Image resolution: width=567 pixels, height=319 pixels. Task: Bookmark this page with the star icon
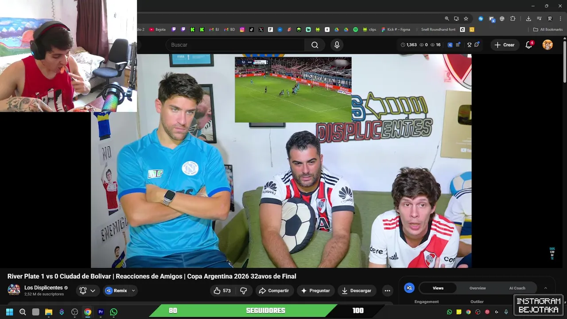coord(466,19)
